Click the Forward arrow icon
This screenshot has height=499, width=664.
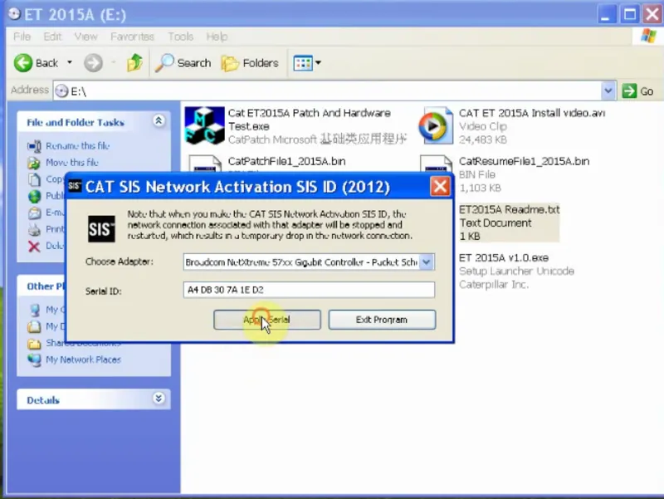point(93,63)
